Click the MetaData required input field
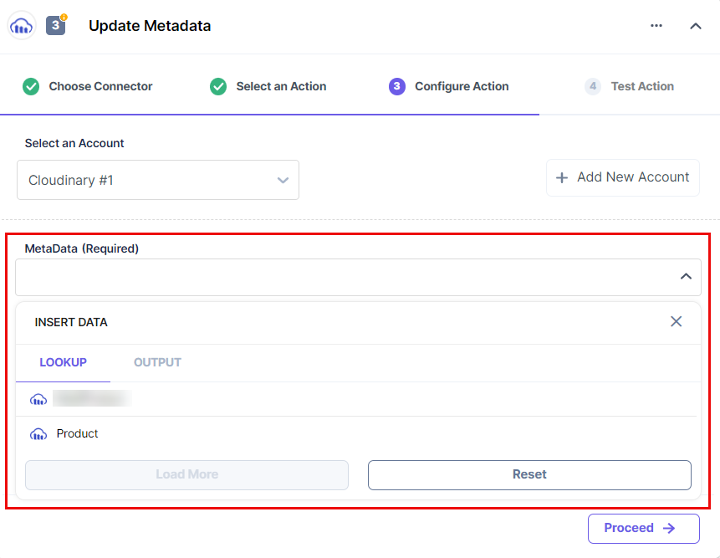 point(358,278)
